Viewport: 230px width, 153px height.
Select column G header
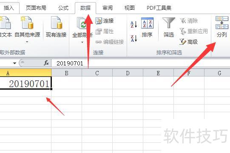click(217, 73)
